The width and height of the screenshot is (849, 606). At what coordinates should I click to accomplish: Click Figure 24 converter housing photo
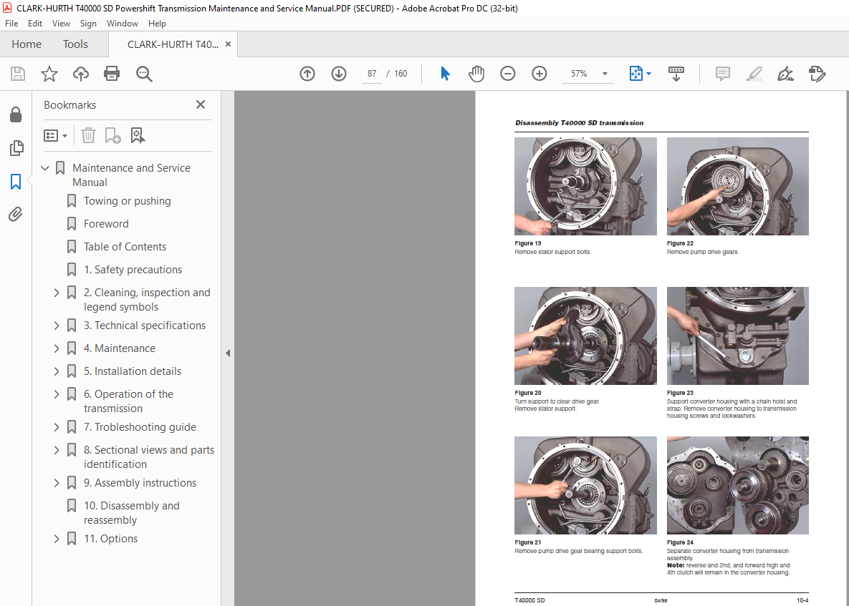tap(737, 486)
